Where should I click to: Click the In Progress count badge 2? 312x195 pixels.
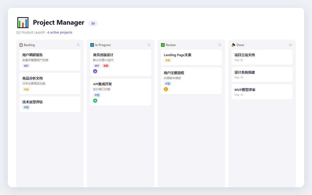click(149, 45)
